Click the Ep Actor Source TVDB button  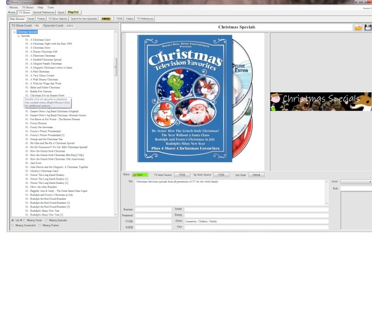[x=221, y=175]
